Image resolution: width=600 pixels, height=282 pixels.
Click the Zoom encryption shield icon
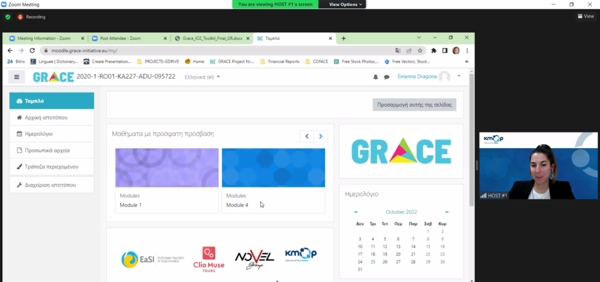point(8,17)
